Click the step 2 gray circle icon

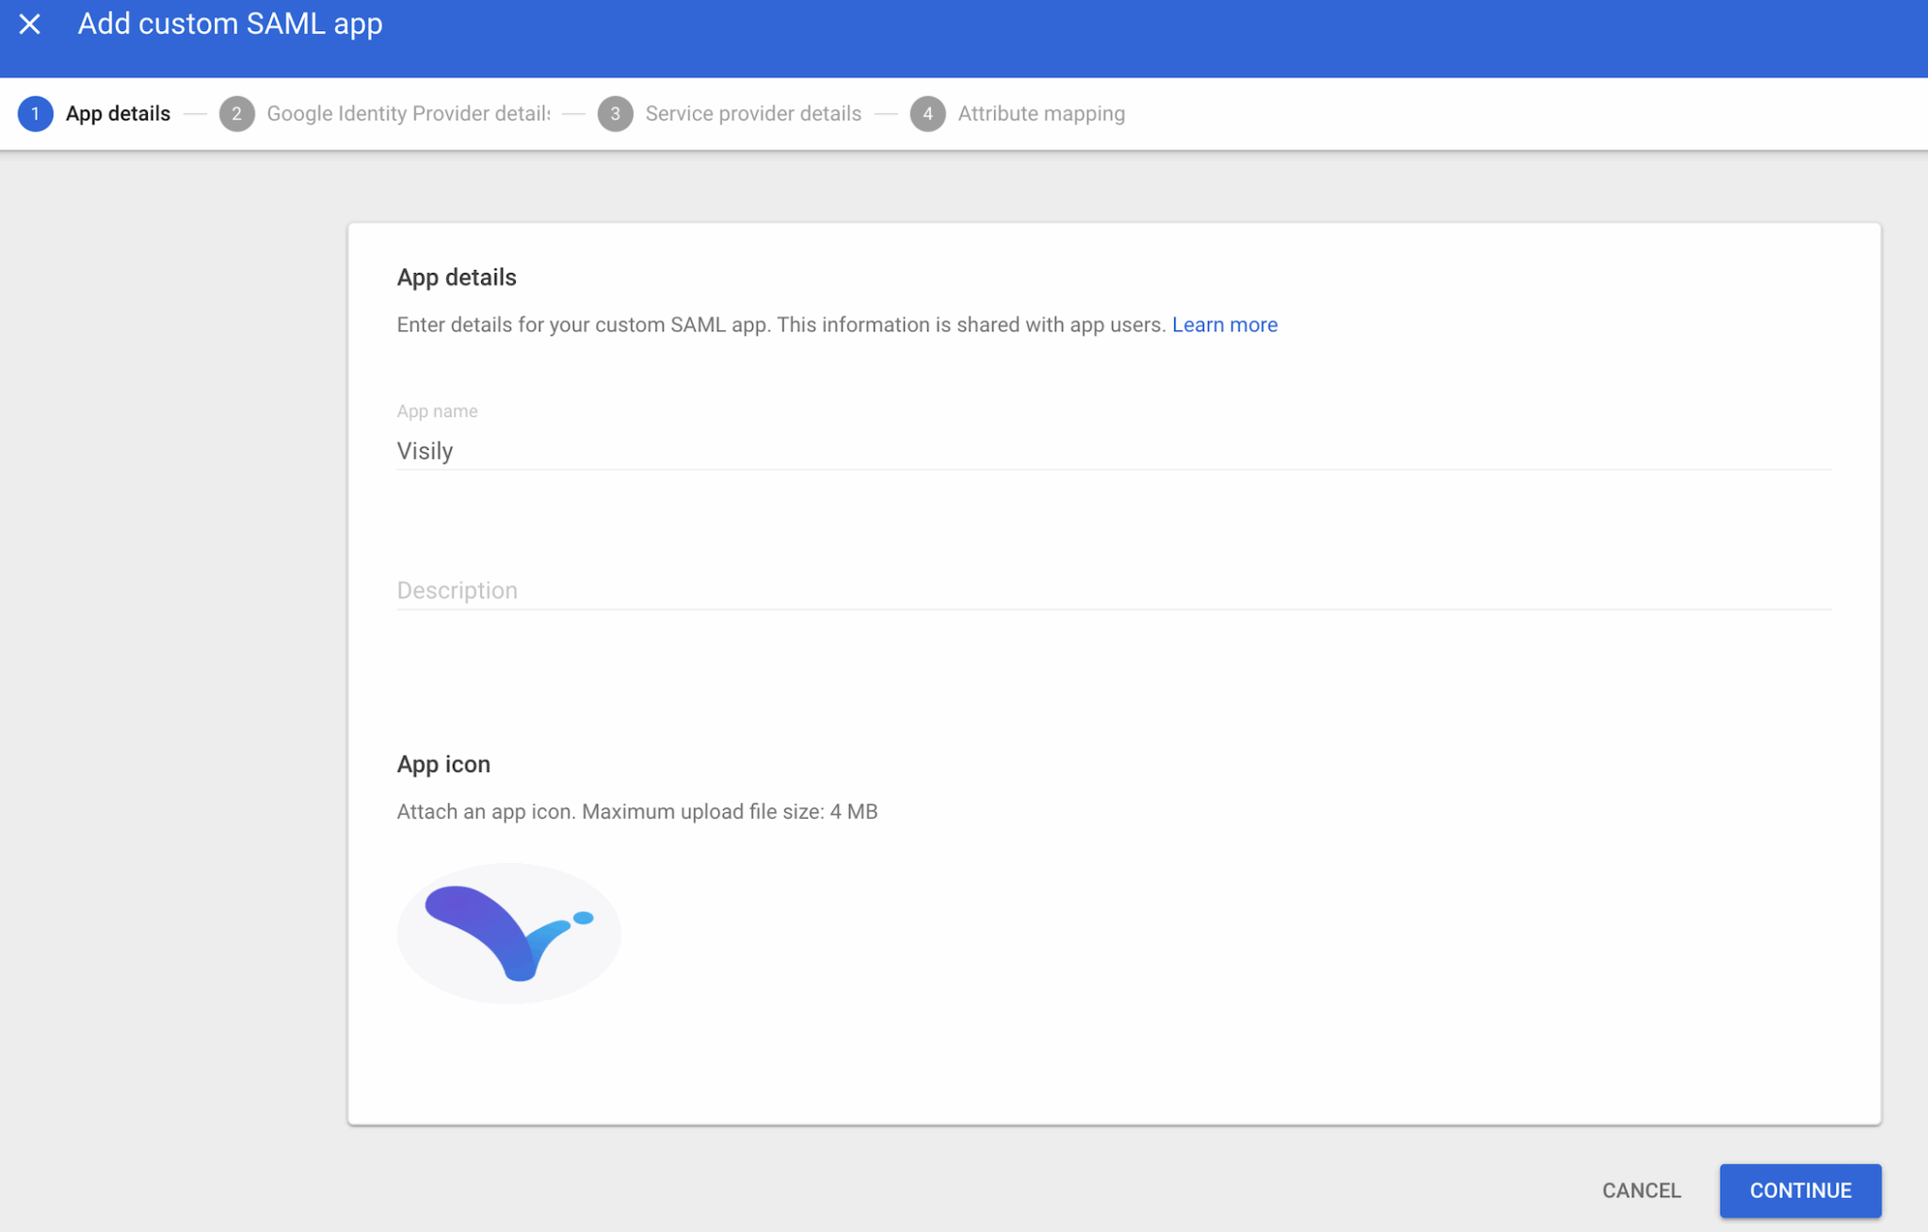pyautogui.click(x=236, y=113)
